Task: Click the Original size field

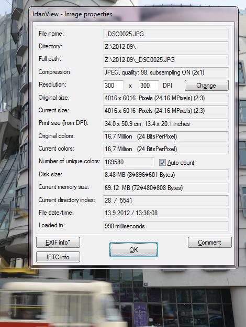Action: 166,98
